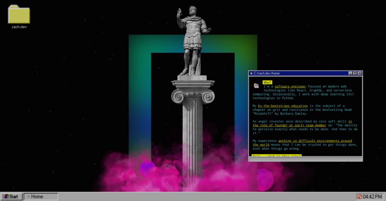Click the 04:42 PM taskbar clock
386x201 pixels.
click(372, 197)
